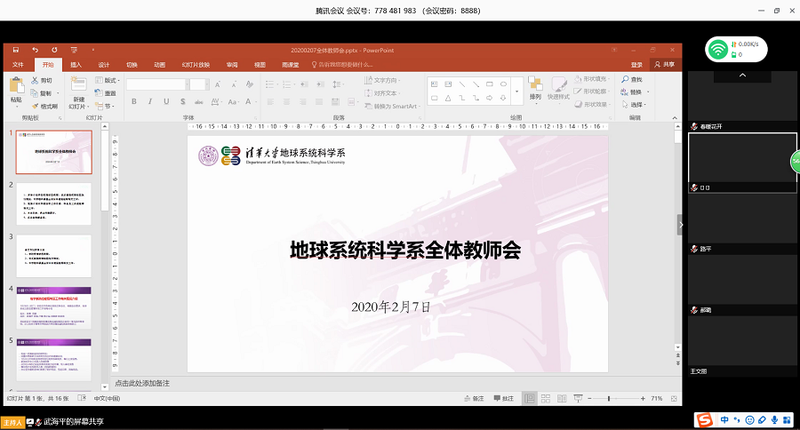
Task: Open the font name combo box
Action: (x=157, y=84)
